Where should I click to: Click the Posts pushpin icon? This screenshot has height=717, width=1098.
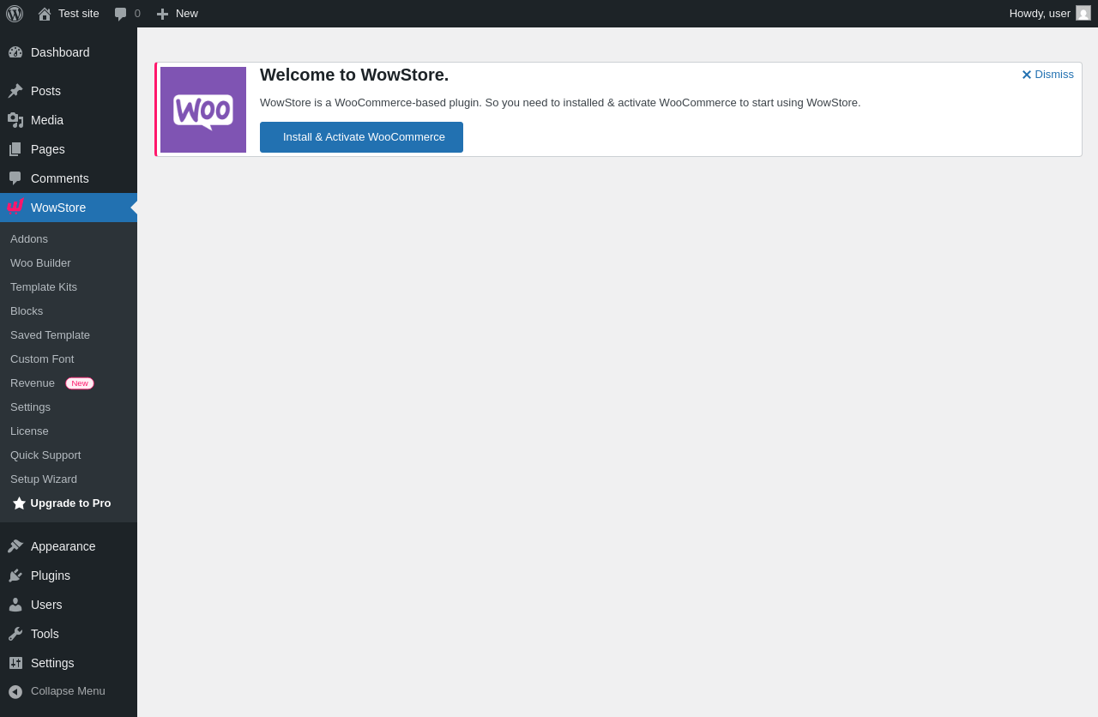[x=15, y=91]
